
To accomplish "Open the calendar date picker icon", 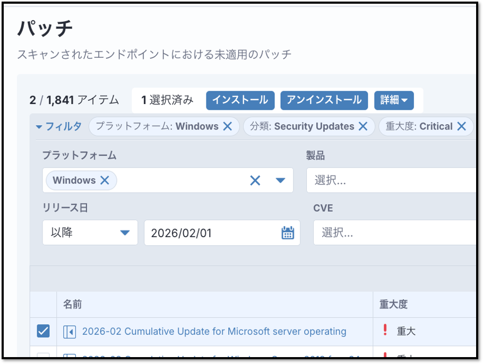I will pos(288,233).
